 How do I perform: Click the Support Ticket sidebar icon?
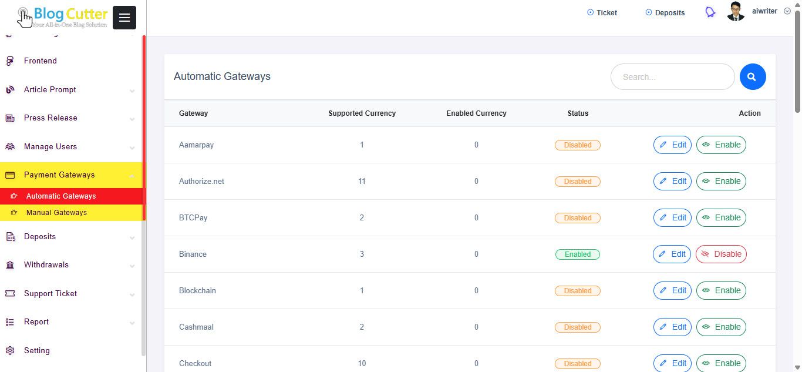[10, 294]
